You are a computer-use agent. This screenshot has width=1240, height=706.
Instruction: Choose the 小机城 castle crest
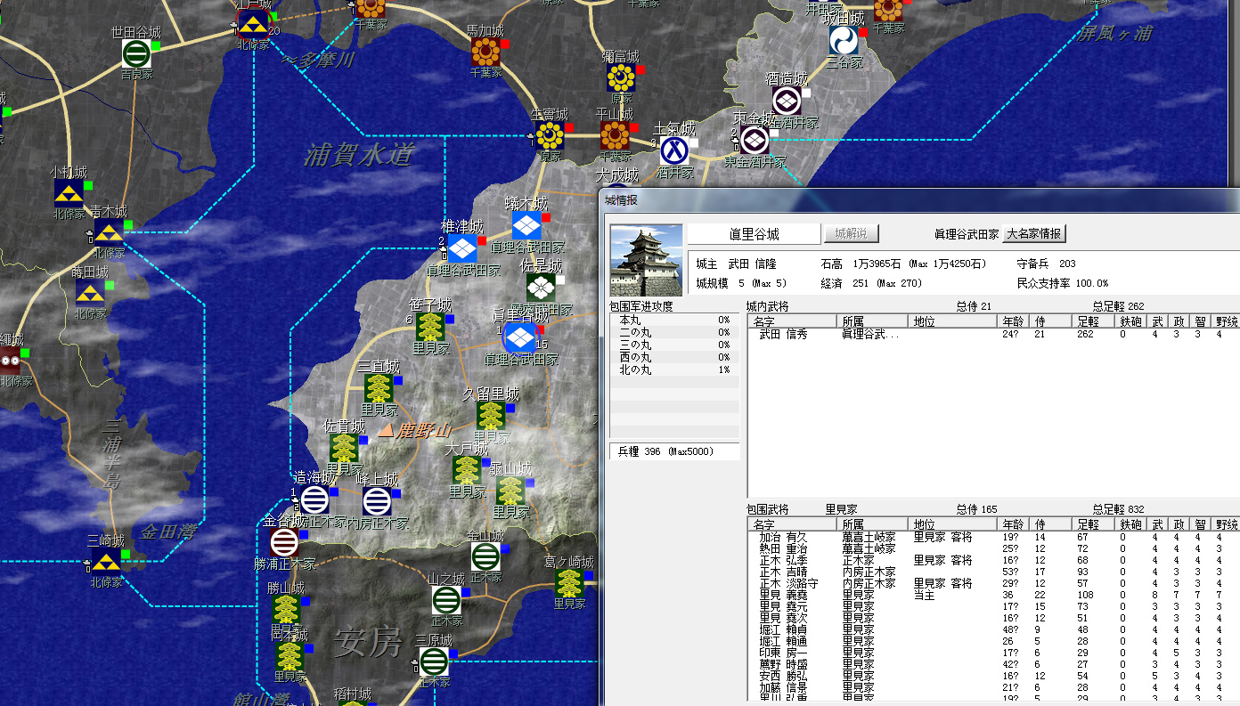(x=69, y=193)
